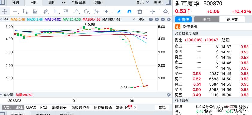Select the regression channel tool
Image resolution: width=252 pixels, height=115 pixels.
[46, 11]
